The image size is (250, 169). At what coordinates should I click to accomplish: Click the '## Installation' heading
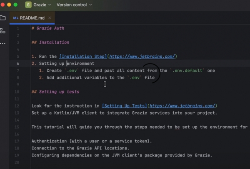tap(50, 42)
